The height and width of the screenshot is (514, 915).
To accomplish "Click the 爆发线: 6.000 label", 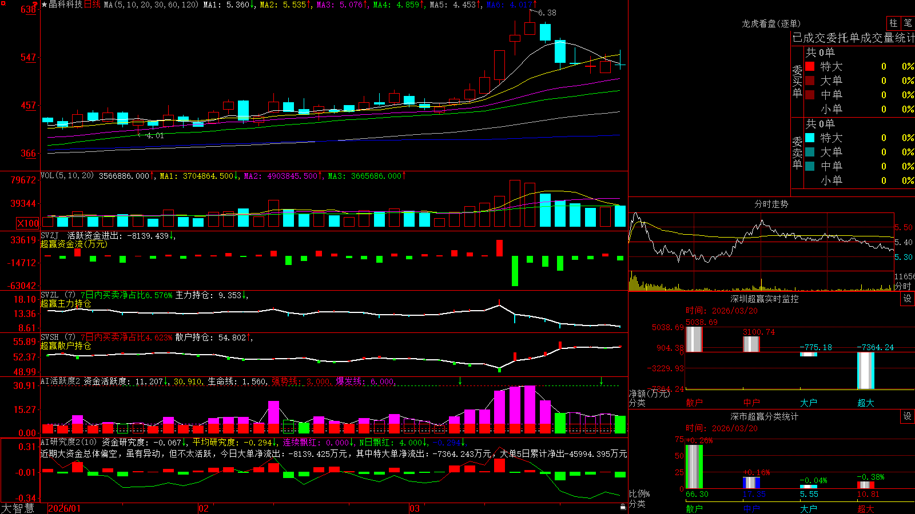I will pos(365,381).
